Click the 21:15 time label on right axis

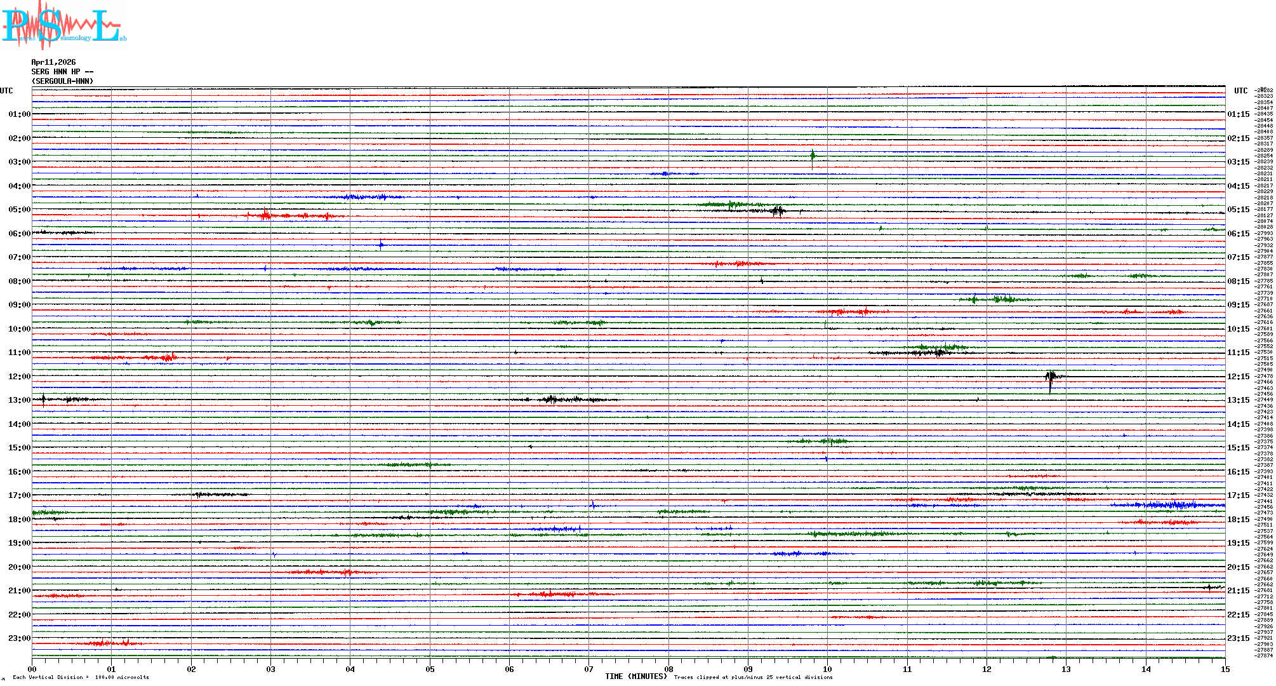pos(1238,591)
